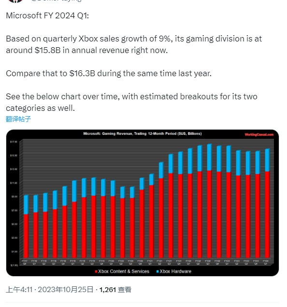
Task: Click the chart title Microsoft: Gaming Revenue
Action: pyautogui.click(x=143, y=133)
